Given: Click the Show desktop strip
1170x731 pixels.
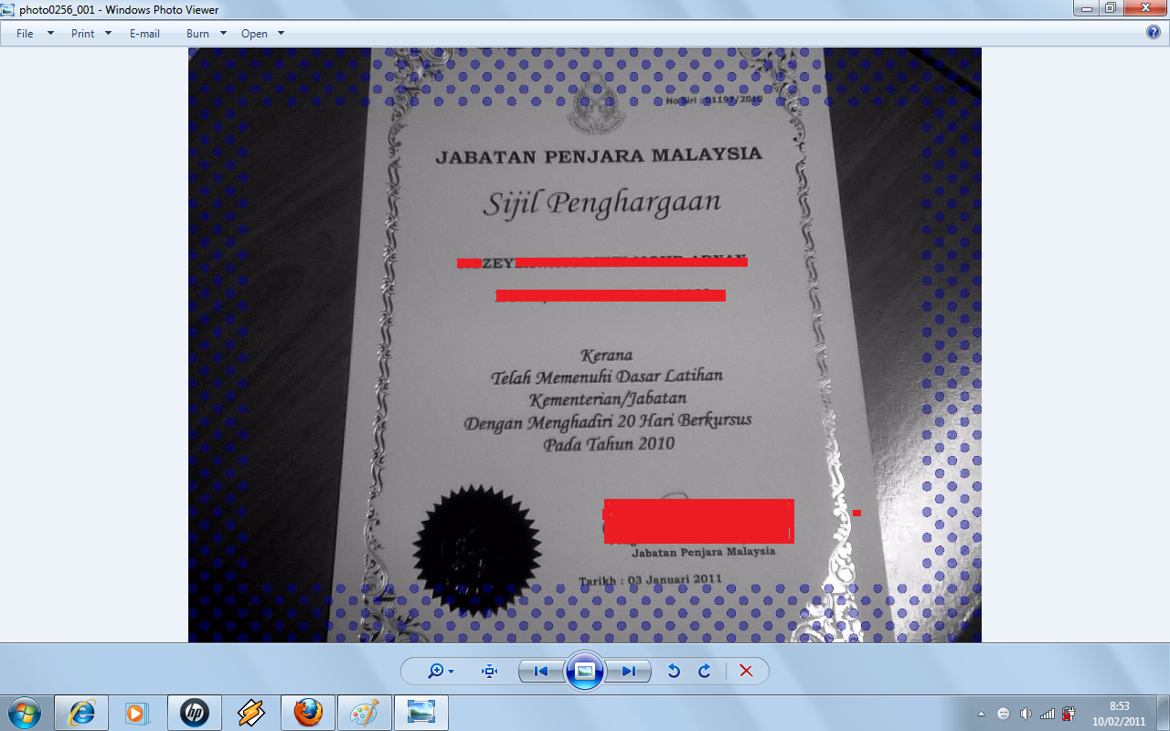Looking at the screenshot, I should coord(1163,713).
